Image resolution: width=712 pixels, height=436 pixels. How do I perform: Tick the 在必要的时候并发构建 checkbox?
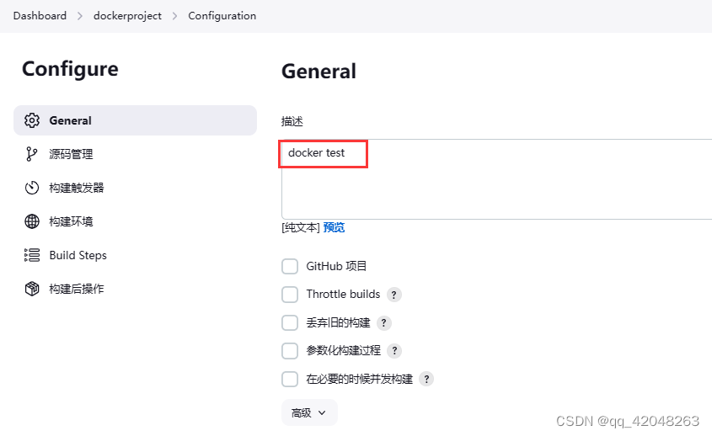(290, 379)
